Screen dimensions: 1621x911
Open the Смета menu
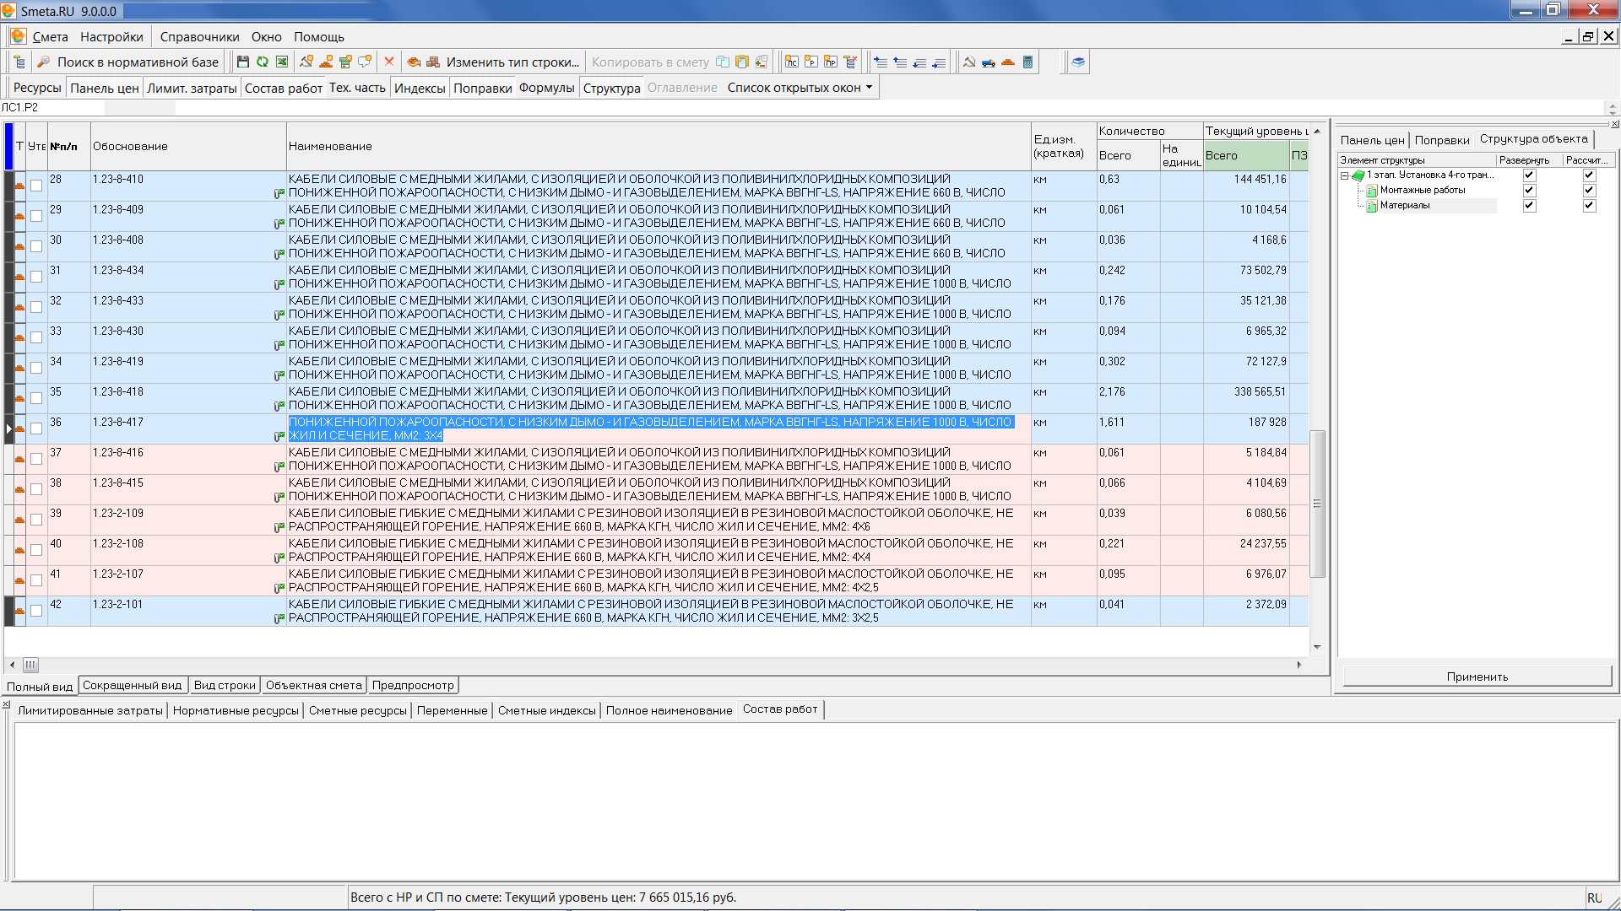[x=50, y=37]
